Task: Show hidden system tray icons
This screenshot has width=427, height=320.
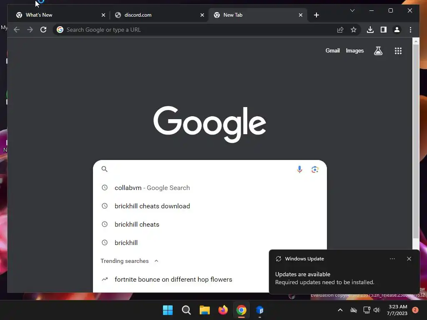Action: point(340,310)
